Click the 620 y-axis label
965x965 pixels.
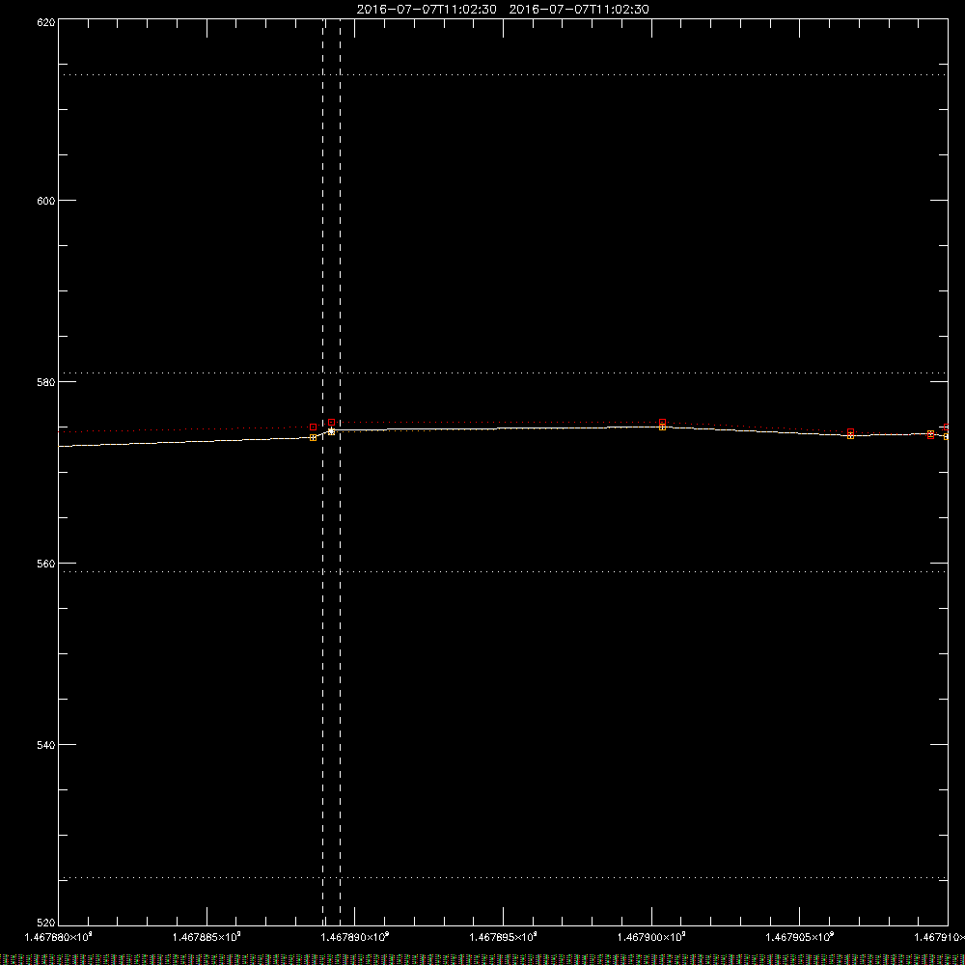(x=46, y=22)
